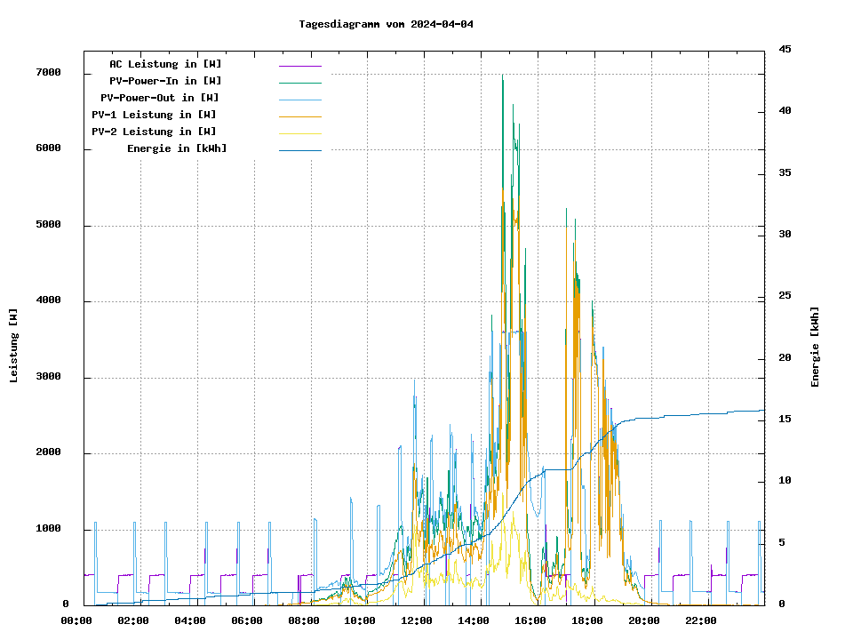The height and width of the screenshot is (640, 853).
Task: Click the PV-Power-Out legend line sample
Action: click(x=299, y=100)
